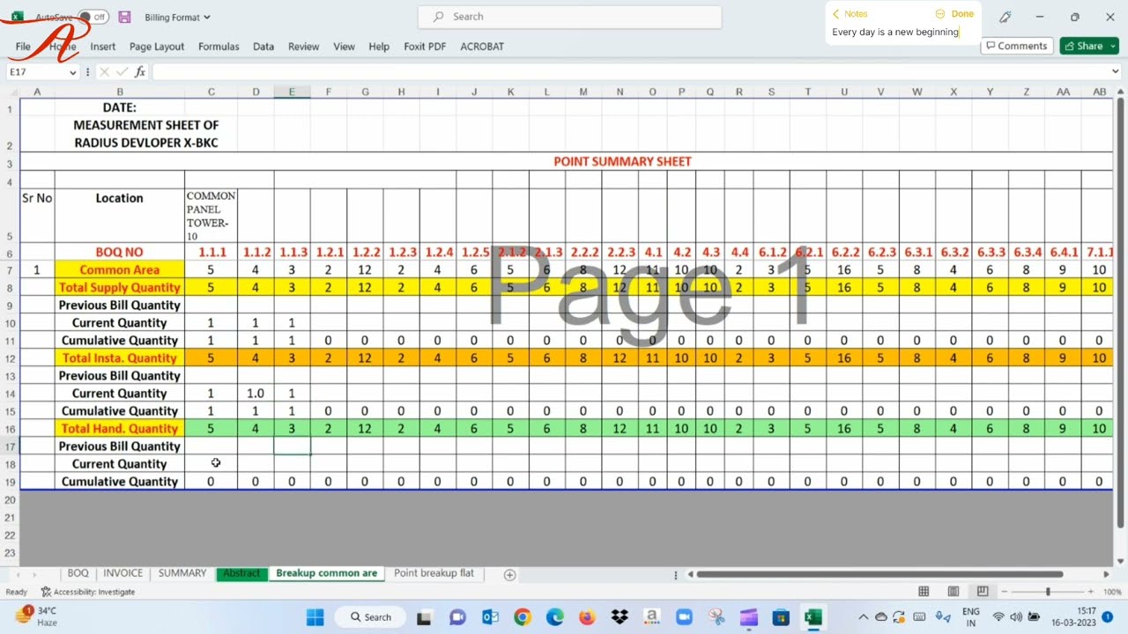The image size is (1128, 634).
Task: Click the Page Break Preview icon
Action: pos(982,592)
